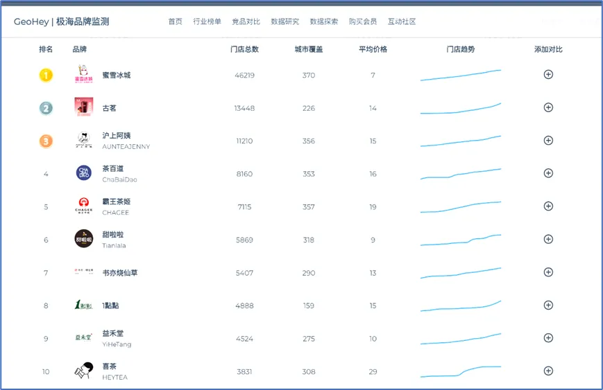Click the silver rank 2 medal

point(46,108)
